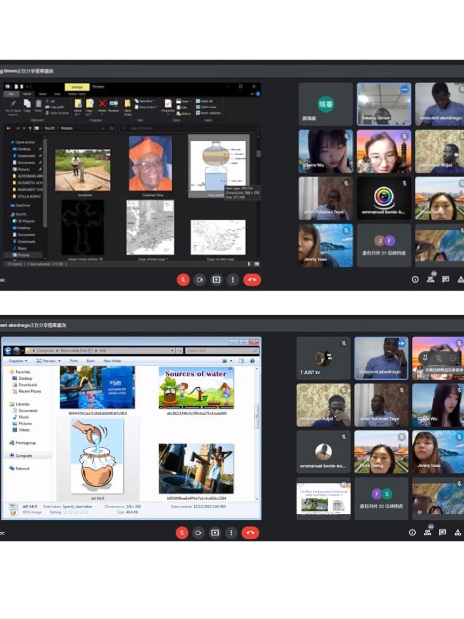Screen dimensions: 464x619
Task: Click Select all in dark Explorer ribbon
Action: click(204, 101)
